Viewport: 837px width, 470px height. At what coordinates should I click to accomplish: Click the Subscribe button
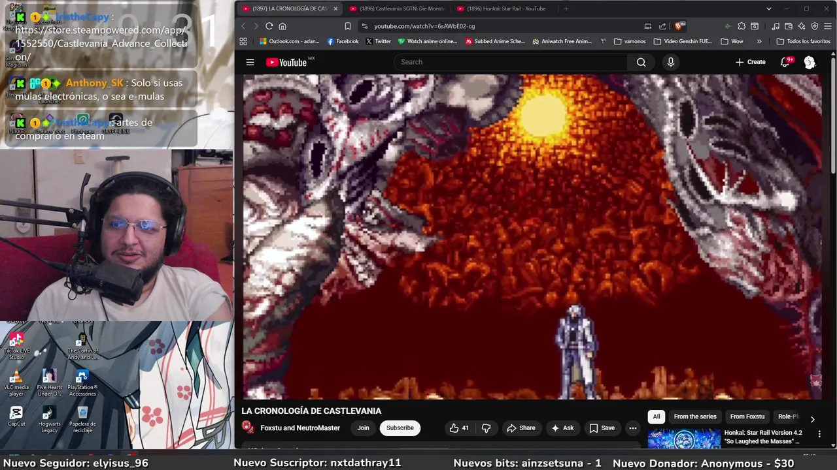(x=400, y=428)
